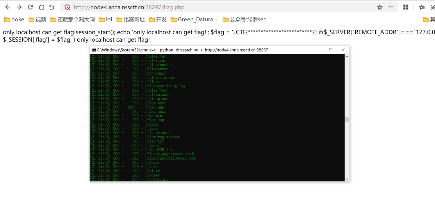Screen dimensions: 435x219
Task: Open the 公众号:绿罗sec bookmark folder
Action: pos(244,19)
